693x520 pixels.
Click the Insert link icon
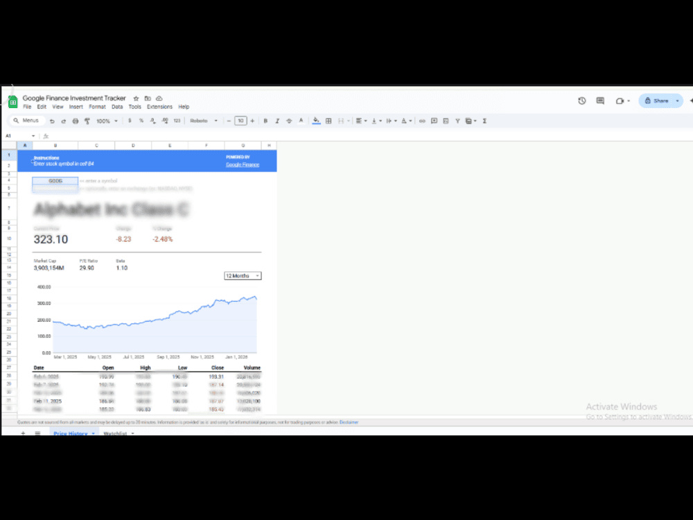pos(422,121)
